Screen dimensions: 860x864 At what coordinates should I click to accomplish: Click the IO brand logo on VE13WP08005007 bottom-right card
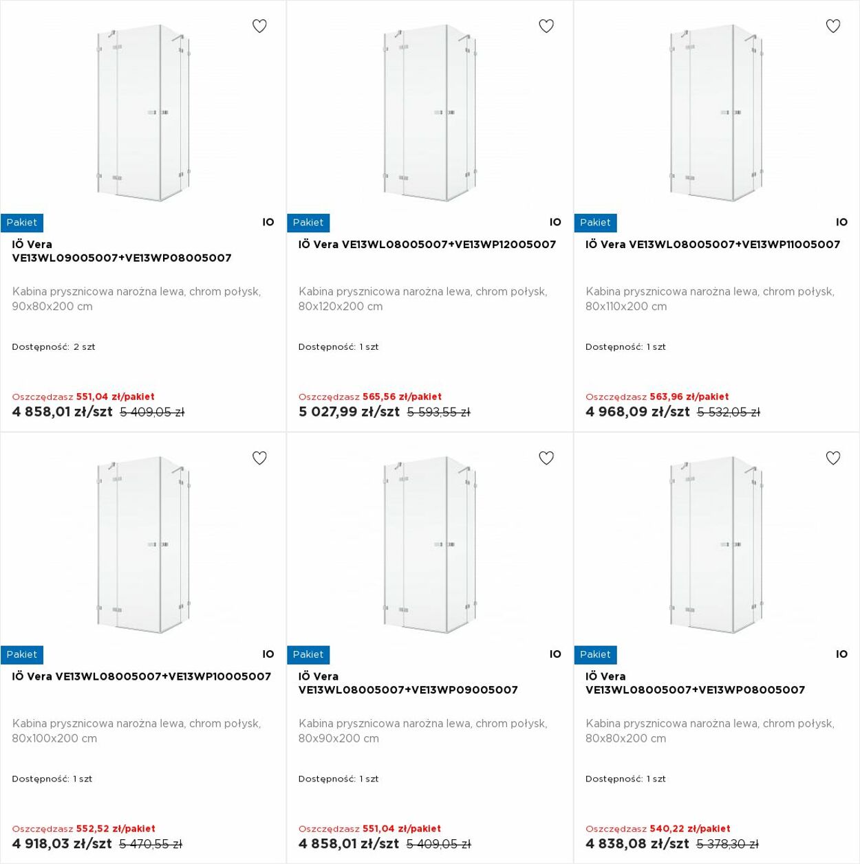tap(841, 654)
